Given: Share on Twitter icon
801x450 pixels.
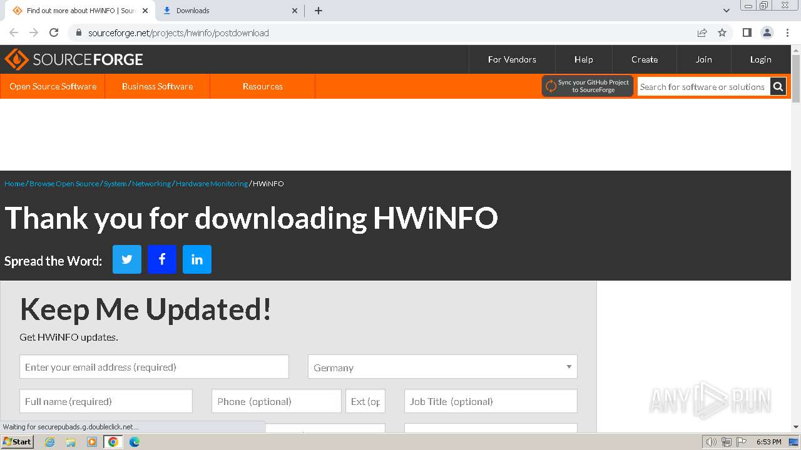Looking at the screenshot, I should (x=127, y=259).
